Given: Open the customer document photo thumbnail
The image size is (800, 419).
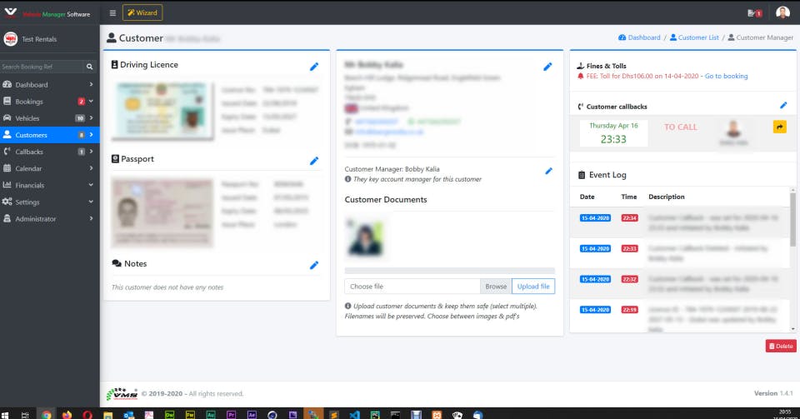Looking at the screenshot, I should point(364,238).
